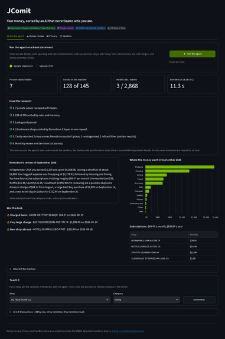Select the Run the agent tab
This screenshot has height=339, width=225.
15,36
